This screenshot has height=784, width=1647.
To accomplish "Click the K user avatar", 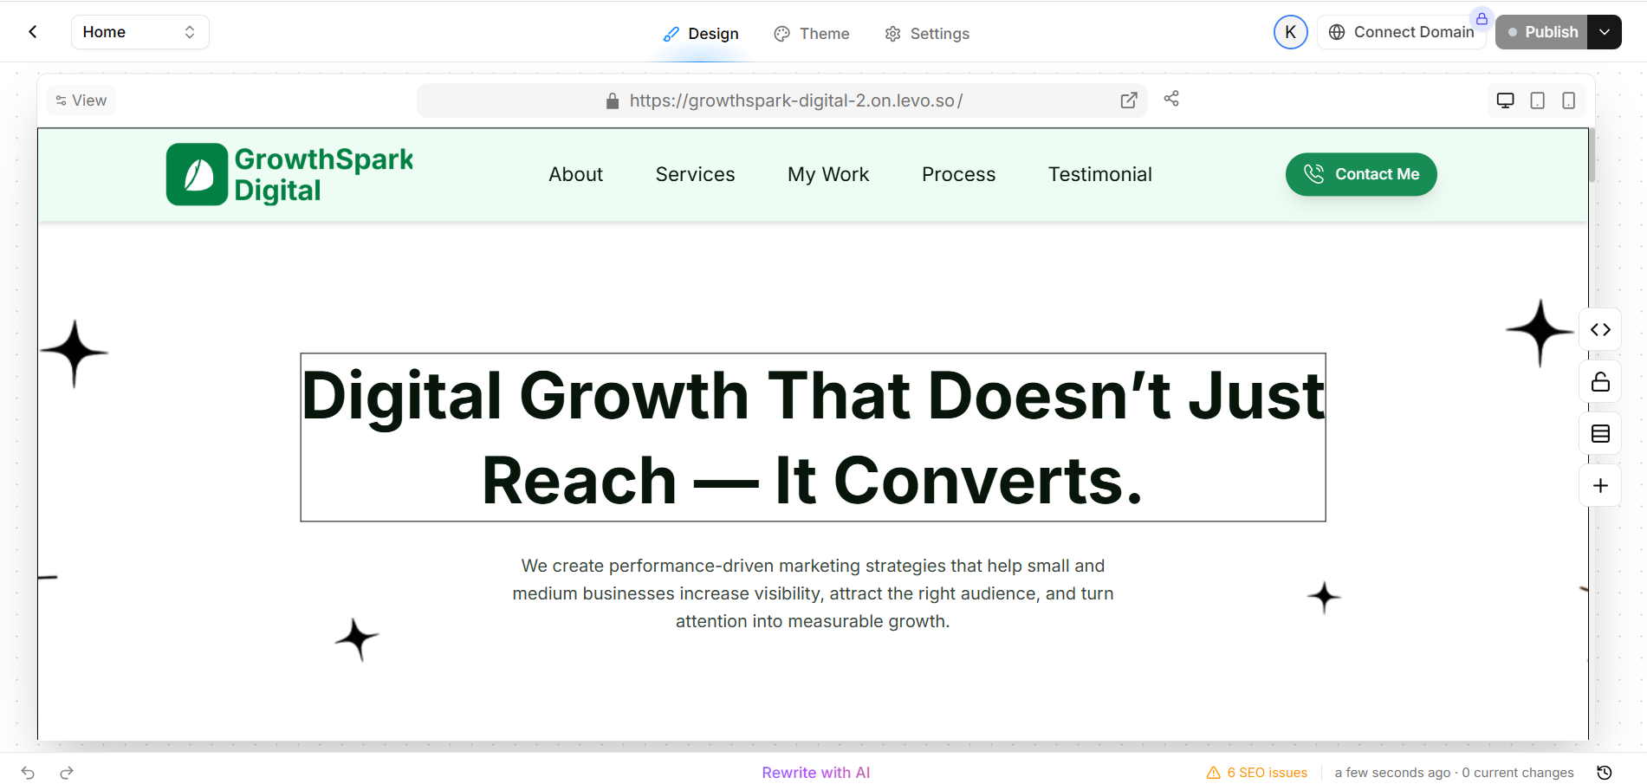I will coord(1290,32).
